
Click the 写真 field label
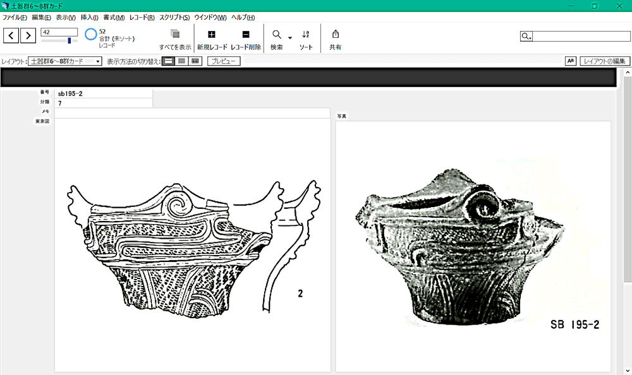point(341,116)
